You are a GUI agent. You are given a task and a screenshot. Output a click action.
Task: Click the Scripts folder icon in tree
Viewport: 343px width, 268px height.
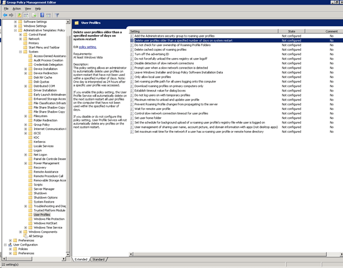pyautogui.click(x=30, y=184)
